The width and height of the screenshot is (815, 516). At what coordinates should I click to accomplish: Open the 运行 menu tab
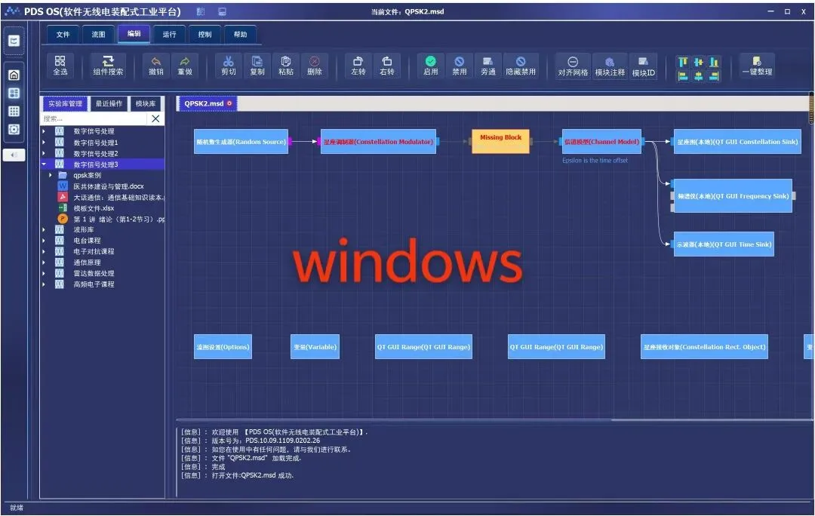coord(170,34)
